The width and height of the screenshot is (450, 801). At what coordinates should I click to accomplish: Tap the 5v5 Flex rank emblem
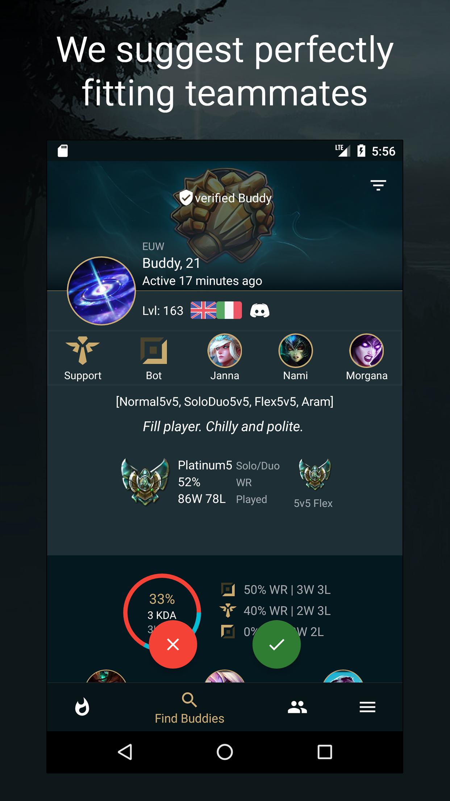(x=314, y=474)
